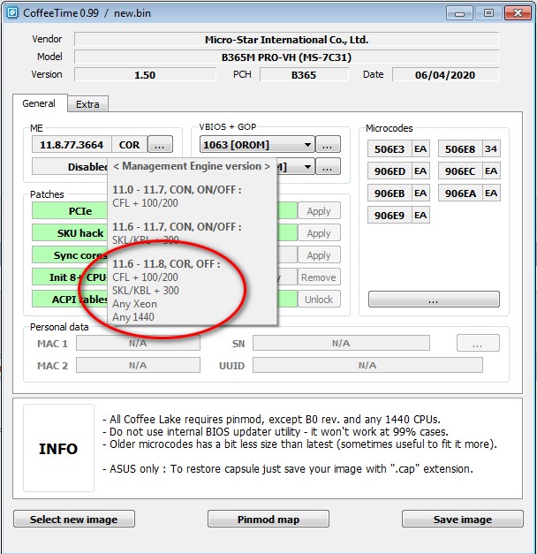The width and height of the screenshot is (537, 554).
Task: Click the MAC 2 field
Action: coord(138,365)
